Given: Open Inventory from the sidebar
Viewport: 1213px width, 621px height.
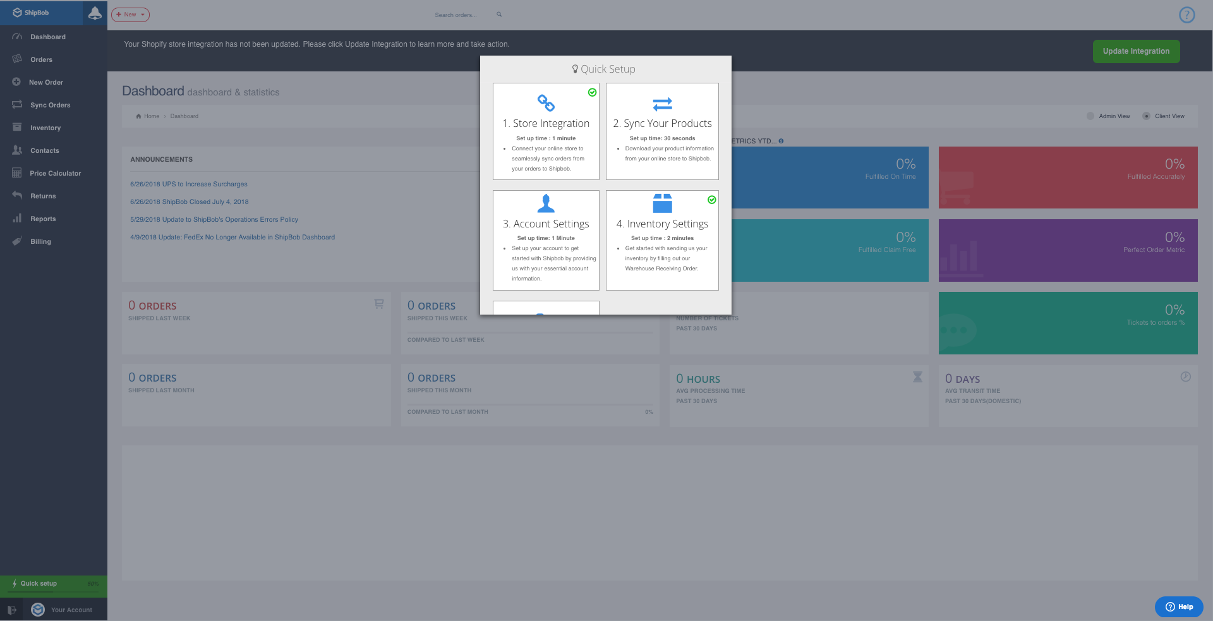Looking at the screenshot, I should tap(45, 128).
